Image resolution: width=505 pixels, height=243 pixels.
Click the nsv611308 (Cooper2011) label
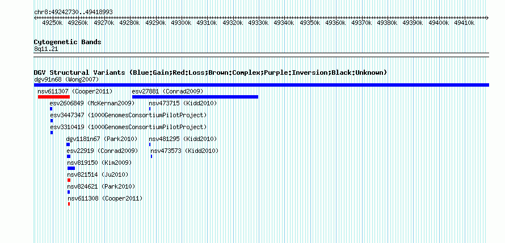point(105,198)
